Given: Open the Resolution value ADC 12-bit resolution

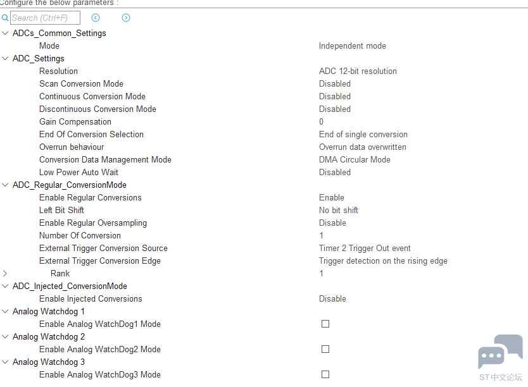Looking at the screenshot, I should coord(358,71).
